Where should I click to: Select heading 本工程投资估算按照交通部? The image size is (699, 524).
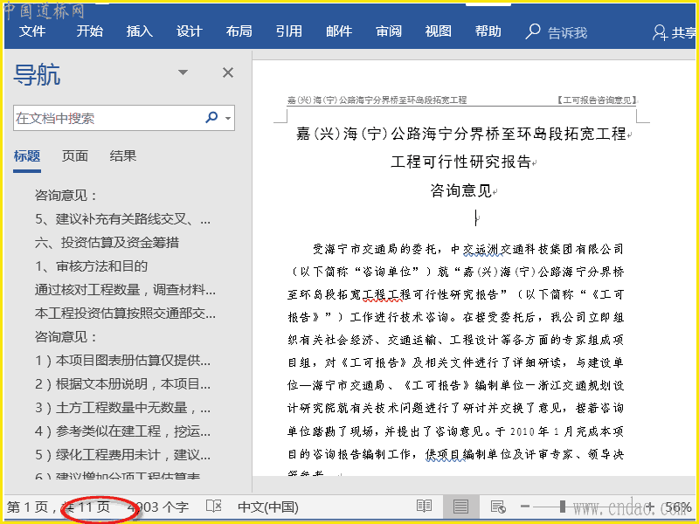point(125,314)
